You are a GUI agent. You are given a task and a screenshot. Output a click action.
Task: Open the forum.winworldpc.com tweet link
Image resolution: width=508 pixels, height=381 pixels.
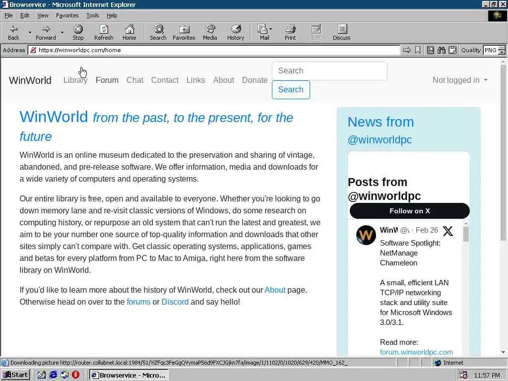(416, 352)
